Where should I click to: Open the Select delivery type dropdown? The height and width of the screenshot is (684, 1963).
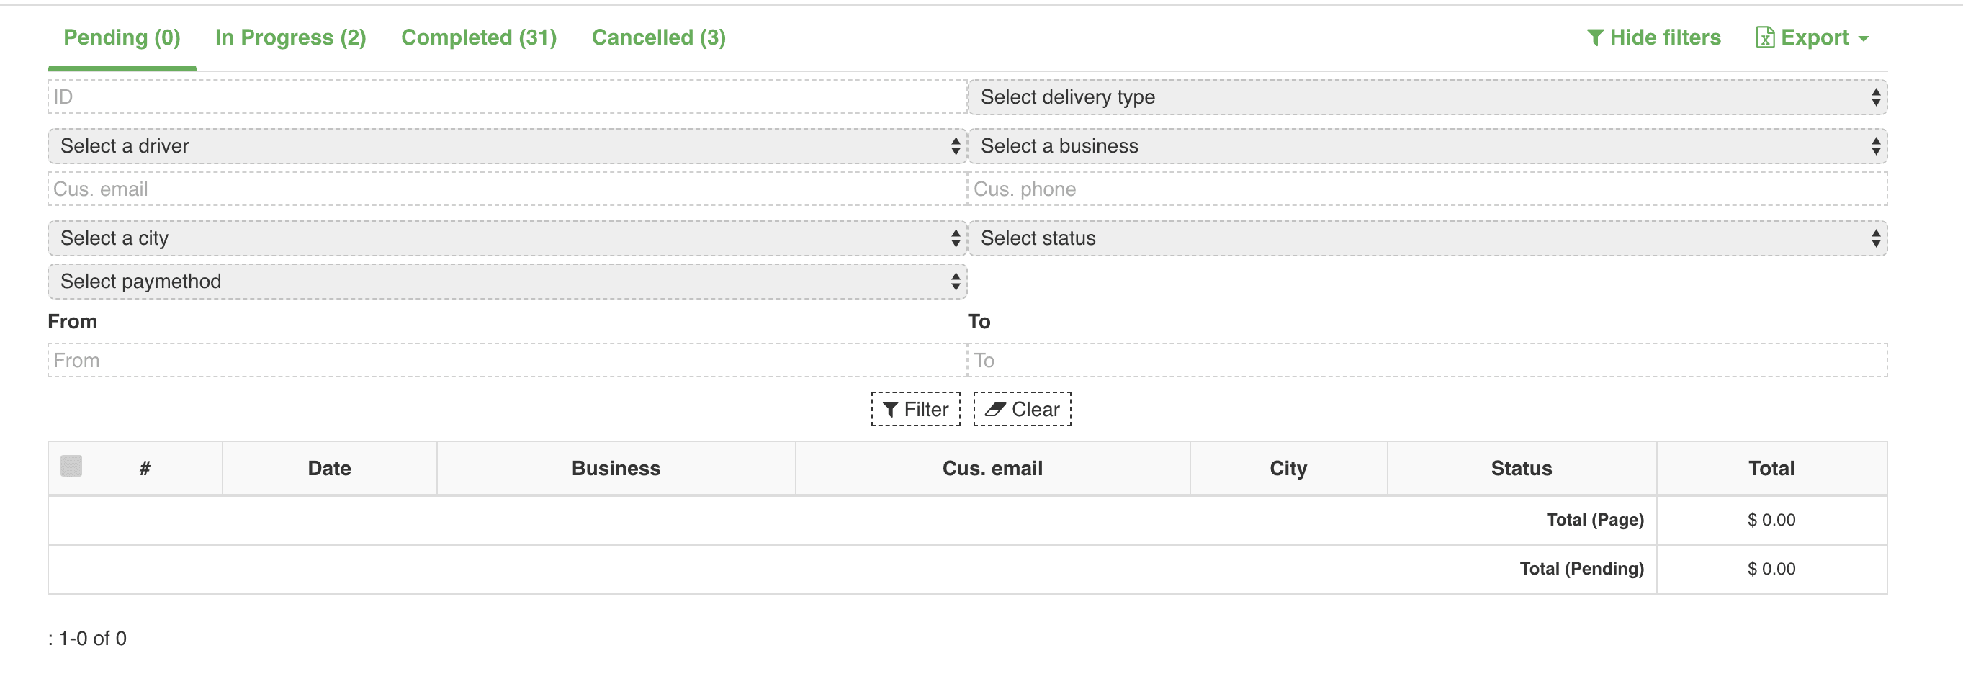(1427, 97)
